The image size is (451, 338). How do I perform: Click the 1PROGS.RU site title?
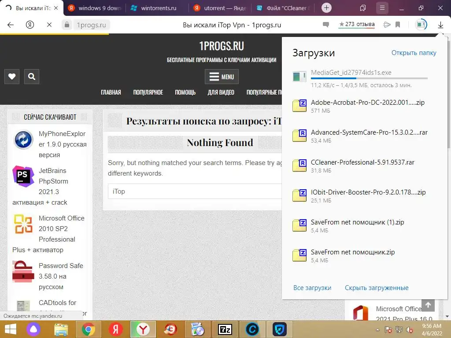point(222,46)
